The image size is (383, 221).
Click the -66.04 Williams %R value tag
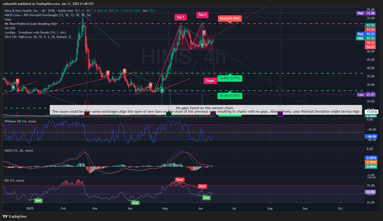tap(371, 136)
